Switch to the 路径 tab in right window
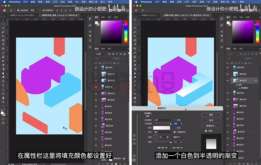This screenshot has width=261, height=165. [x=241, y=49]
